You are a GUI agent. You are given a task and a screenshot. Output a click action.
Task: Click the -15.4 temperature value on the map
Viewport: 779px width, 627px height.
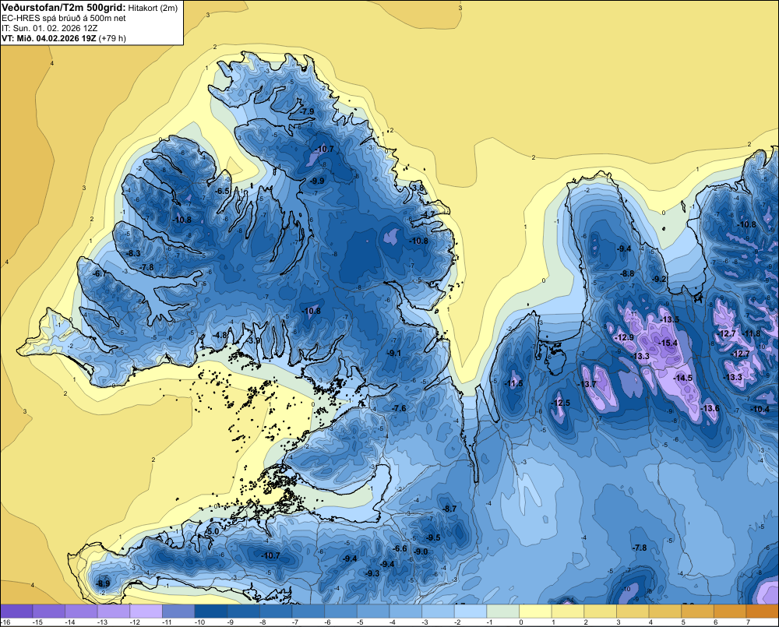[668, 343]
